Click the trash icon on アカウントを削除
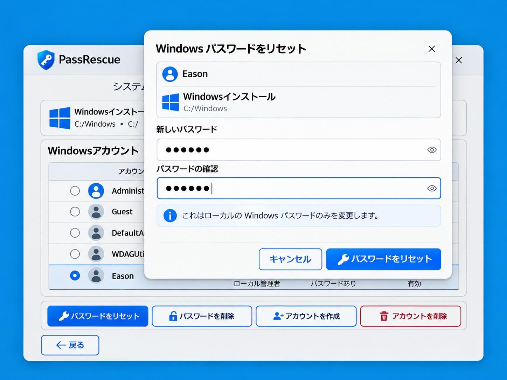The image size is (507, 380). coord(384,316)
